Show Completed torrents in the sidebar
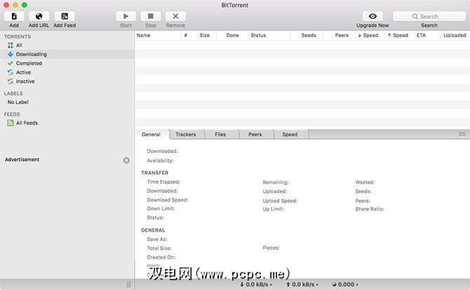The width and height of the screenshot is (470, 290). tap(67, 63)
